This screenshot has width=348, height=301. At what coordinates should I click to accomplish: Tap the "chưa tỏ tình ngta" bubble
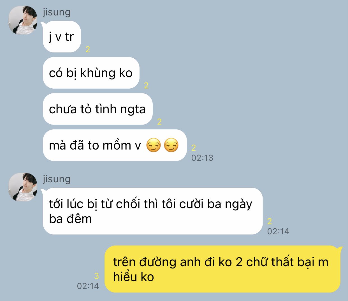coord(98,109)
